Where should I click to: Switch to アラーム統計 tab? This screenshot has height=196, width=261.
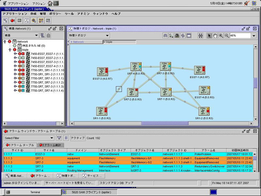coord(51,145)
